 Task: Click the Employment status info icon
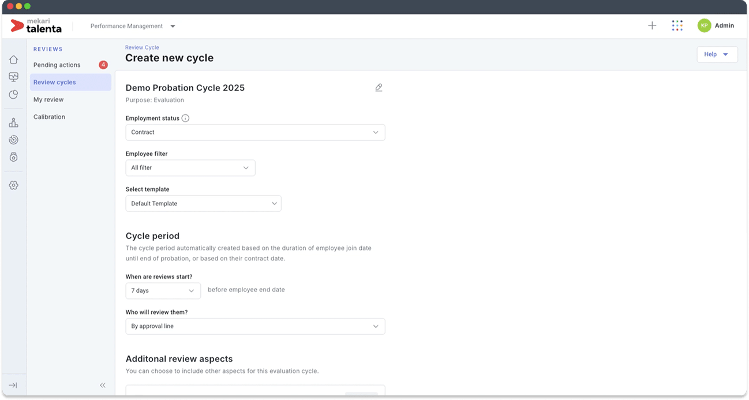tap(185, 118)
